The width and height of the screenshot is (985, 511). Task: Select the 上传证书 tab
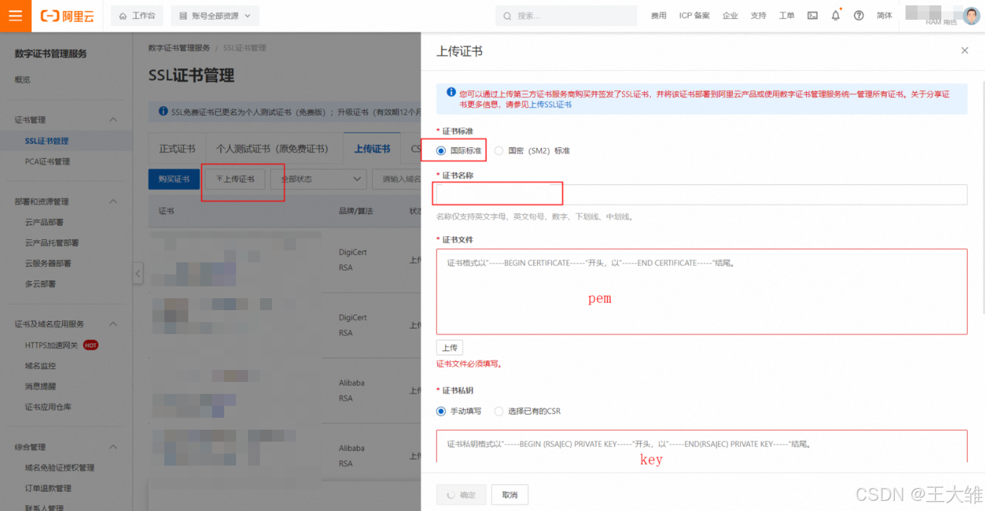(372, 149)
